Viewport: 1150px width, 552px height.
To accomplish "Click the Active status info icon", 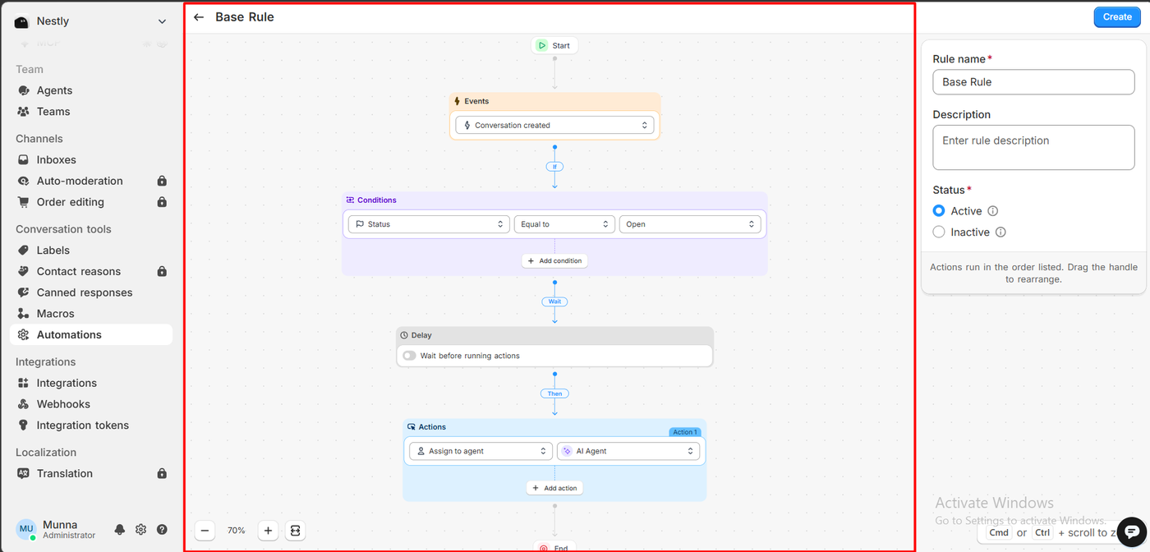I will pyautogui.click(x=992, y=211).
